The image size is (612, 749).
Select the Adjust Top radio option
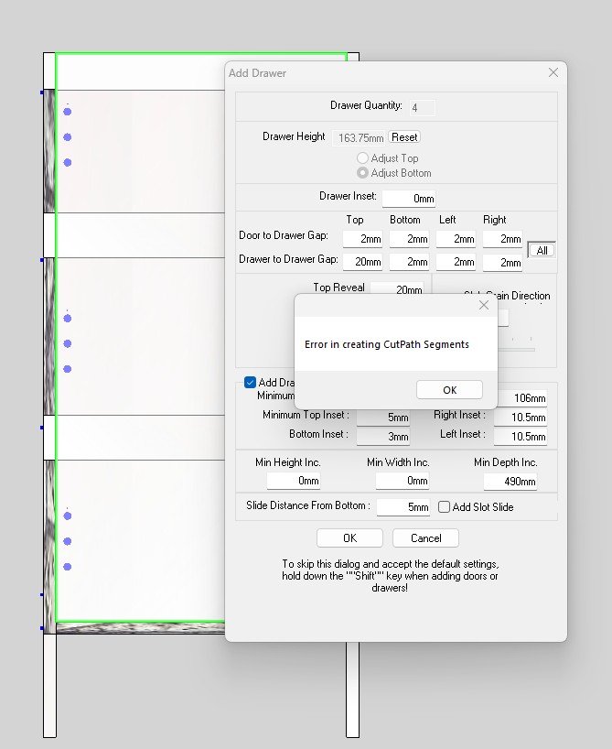click(x=363, y=158)
